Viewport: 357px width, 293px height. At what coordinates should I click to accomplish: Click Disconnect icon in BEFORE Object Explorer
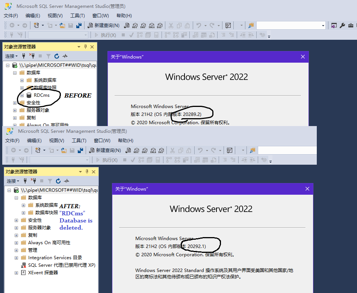tap(32, 56)
